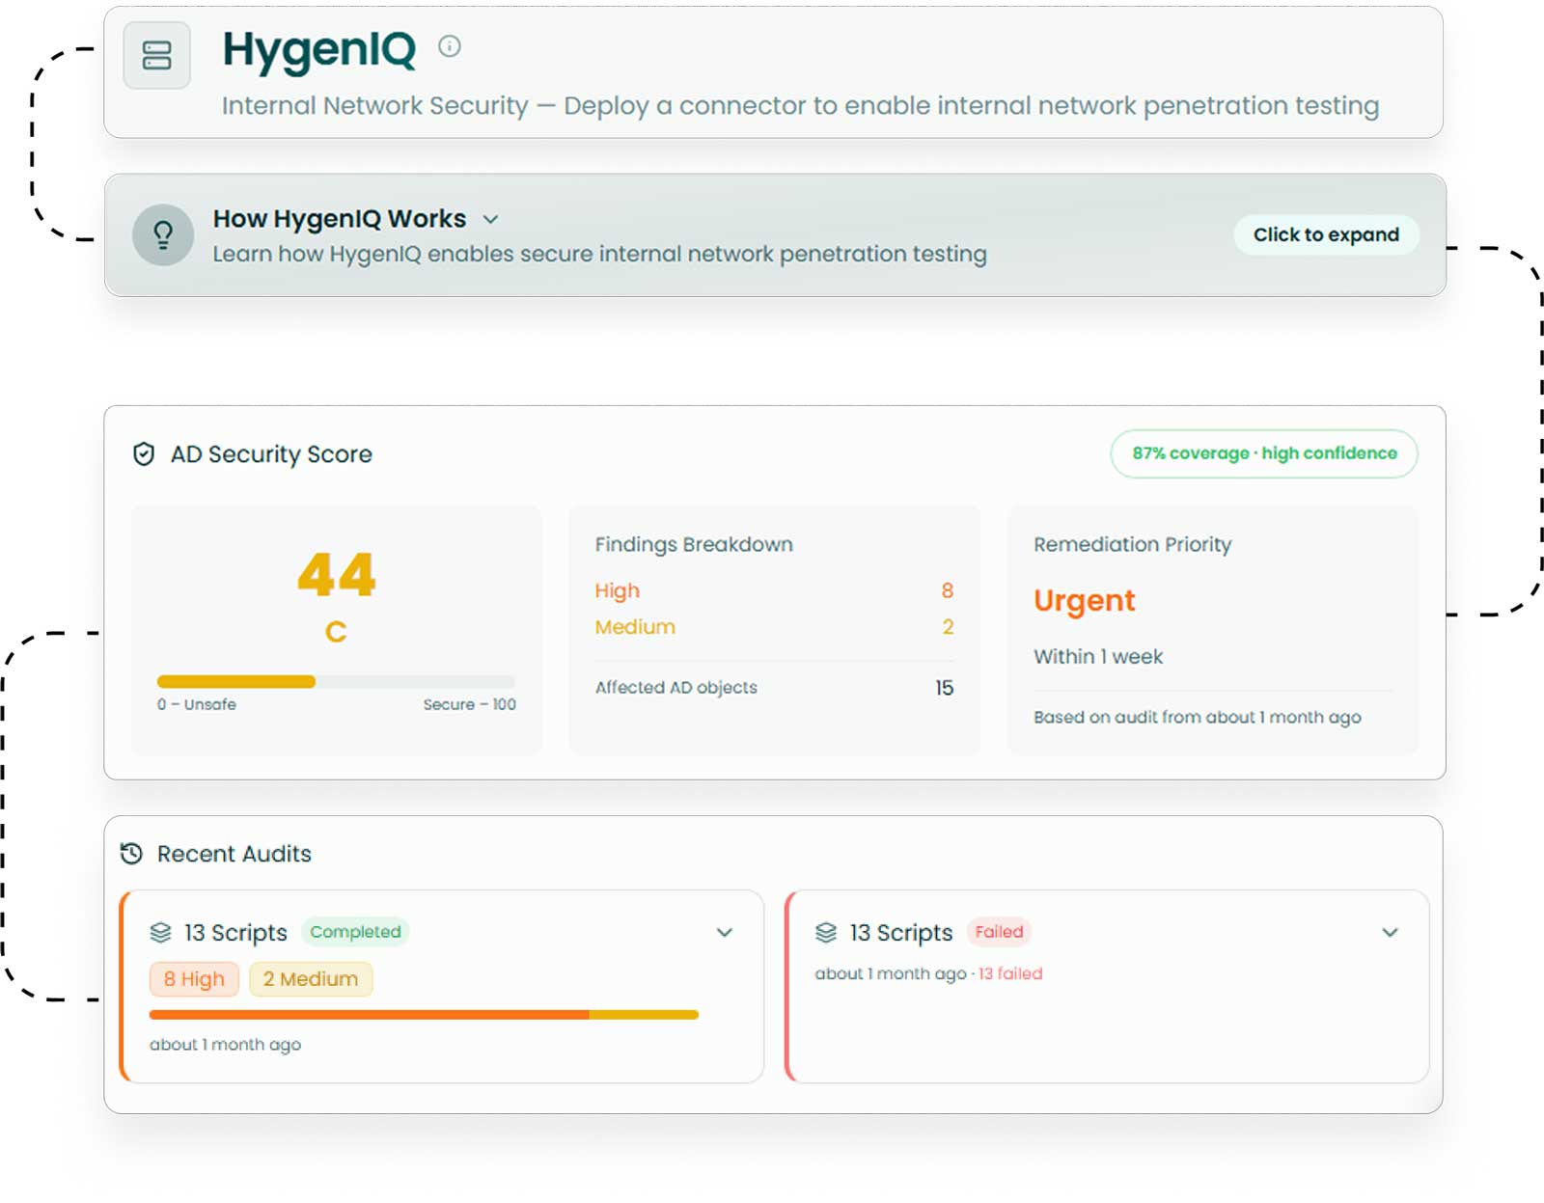The width and height of the screenshot is (1544, 1203).
Task: Click the lightbulb icon in How HygenIQ Works
Action: (x=163, y=234)
